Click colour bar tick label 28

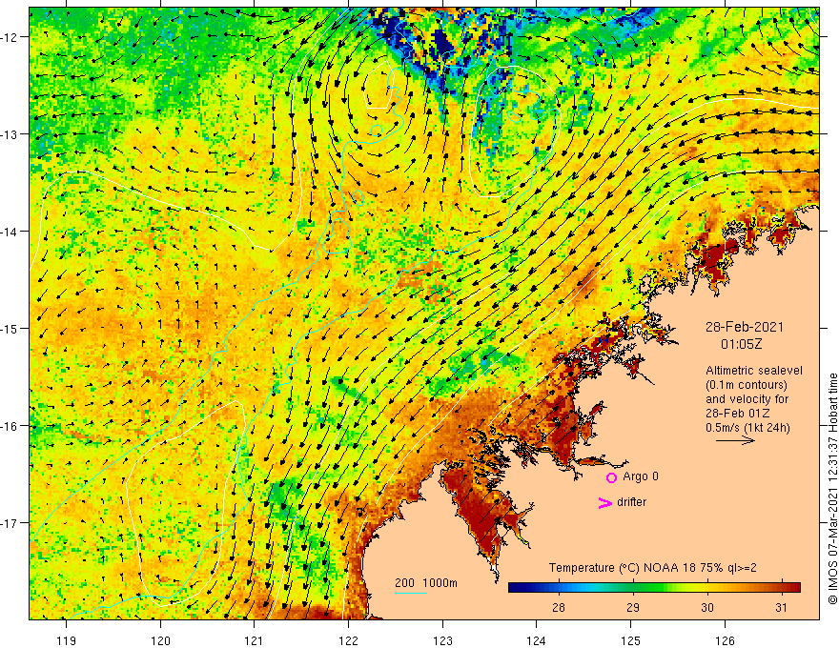(559, 607)
